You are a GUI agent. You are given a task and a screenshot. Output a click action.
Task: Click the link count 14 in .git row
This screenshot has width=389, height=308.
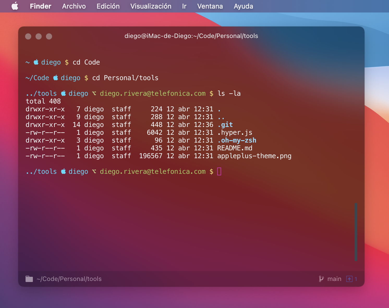pos(76,125)
